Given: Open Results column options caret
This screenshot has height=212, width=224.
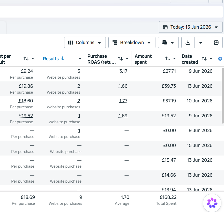Looking at the screenshot, I should (x=80, y=59).
